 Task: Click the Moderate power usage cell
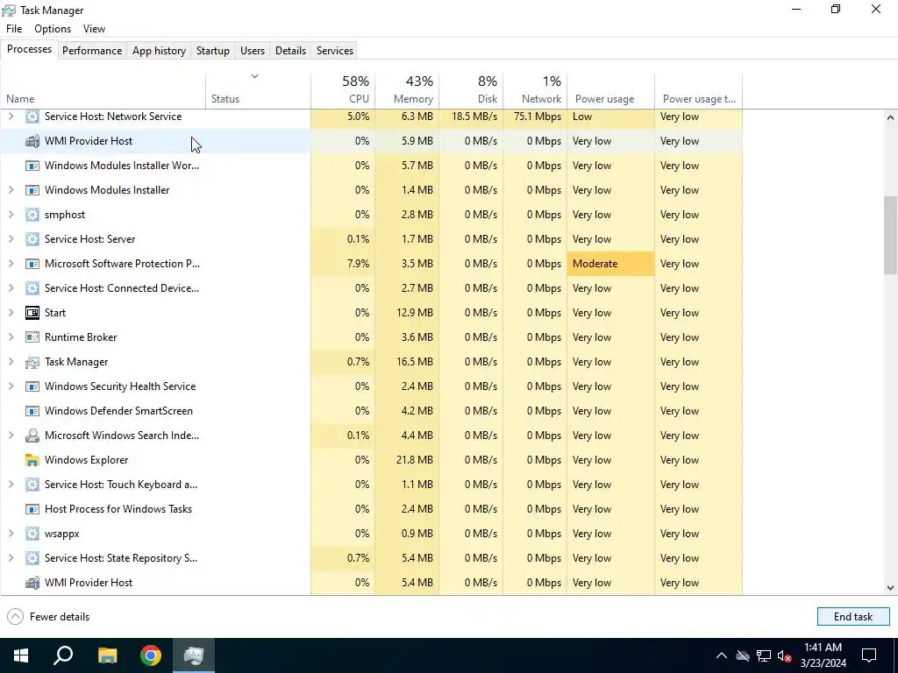611,264
